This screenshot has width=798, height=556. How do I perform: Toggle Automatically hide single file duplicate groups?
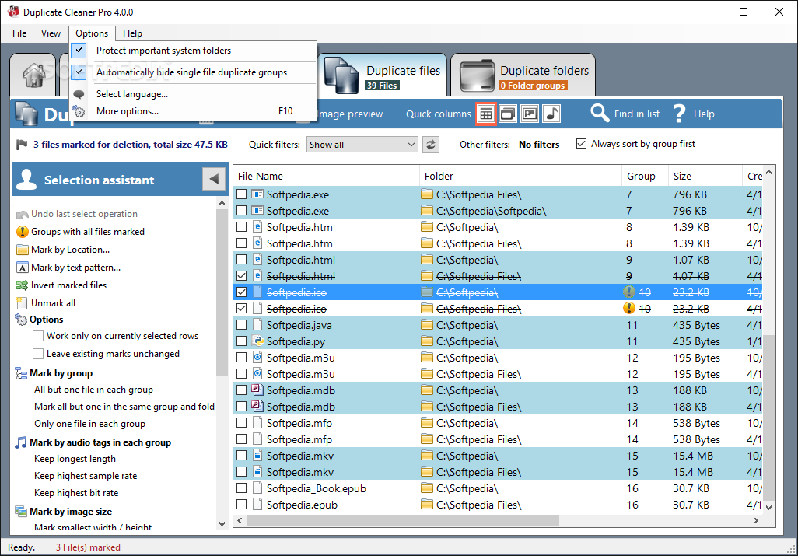194,72
